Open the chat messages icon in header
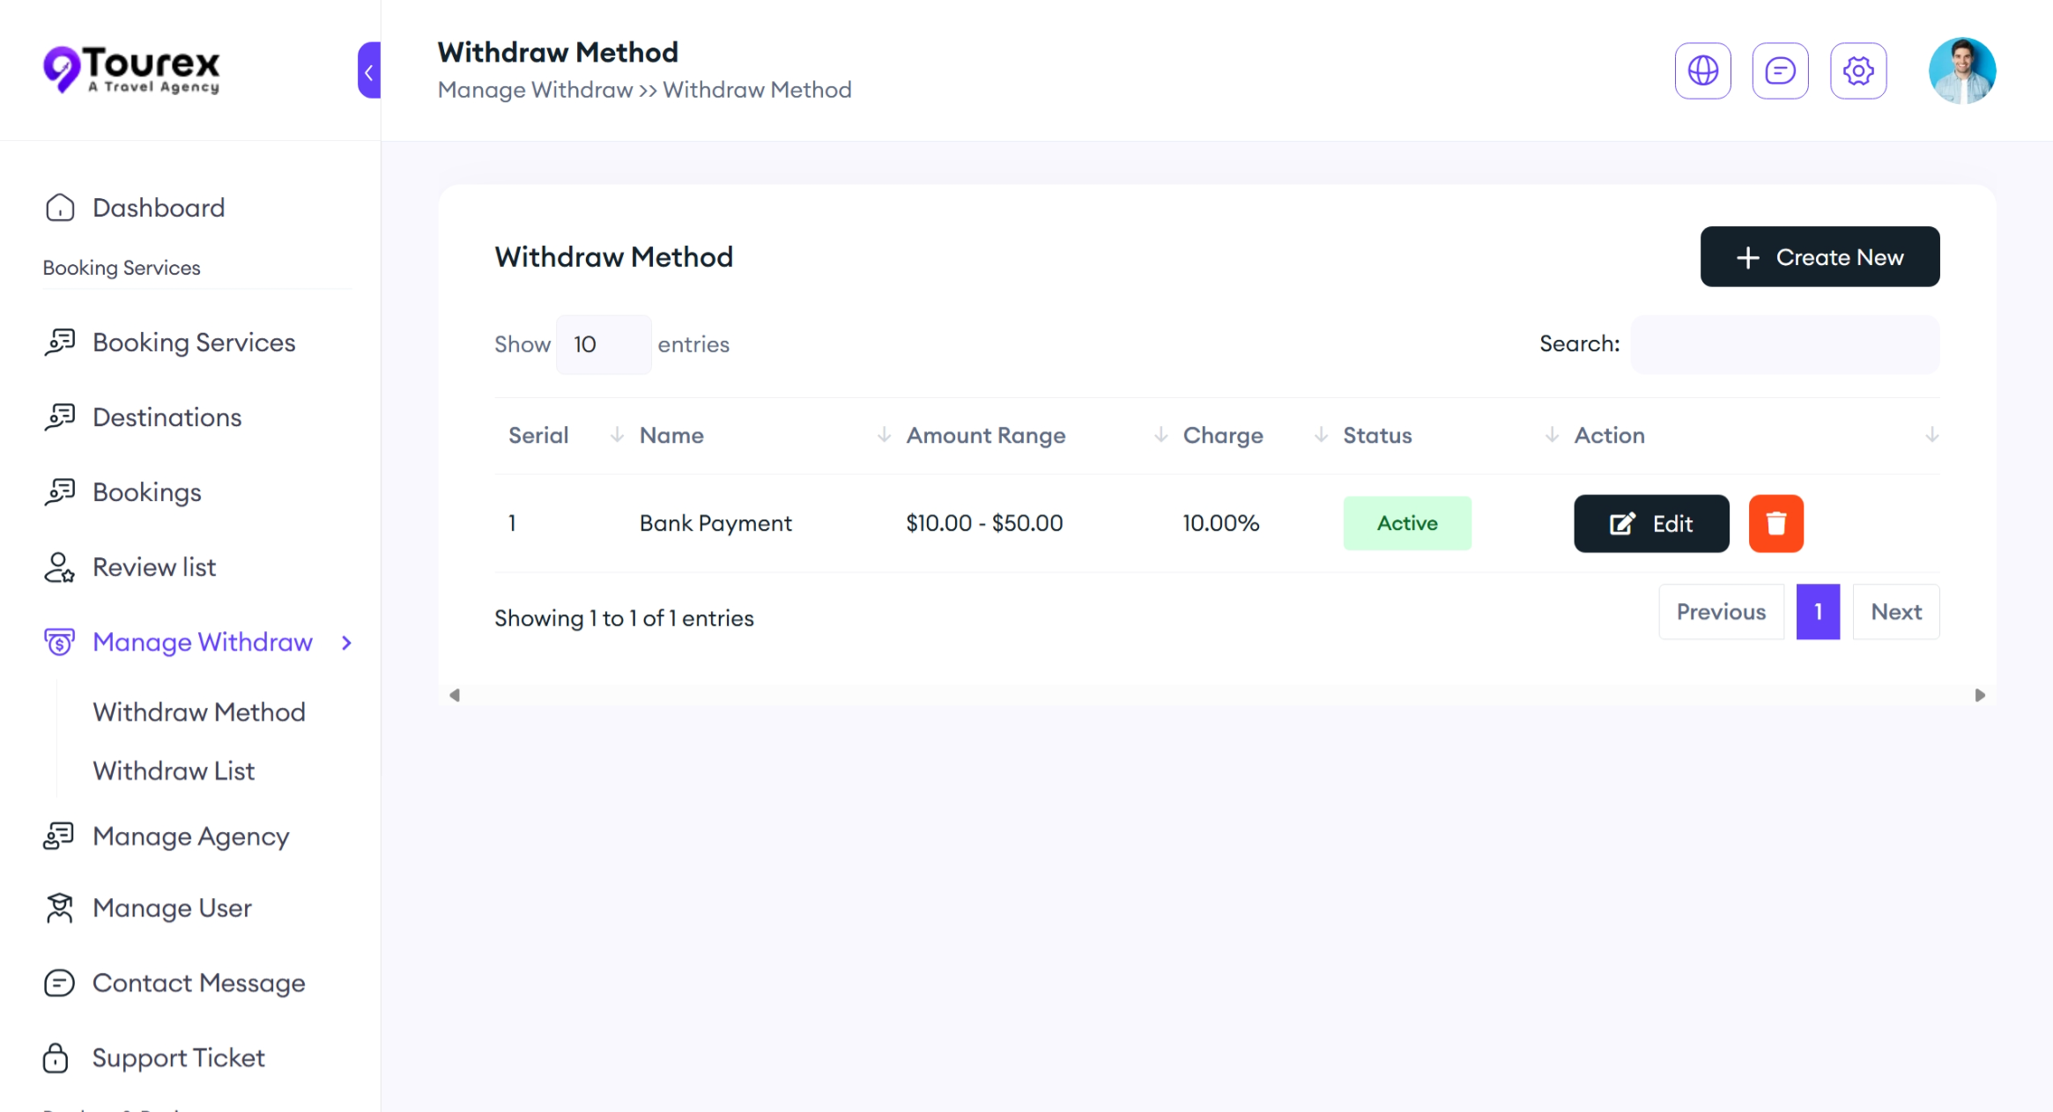Screen dimensions: 2053x1112 (1780, 70)
